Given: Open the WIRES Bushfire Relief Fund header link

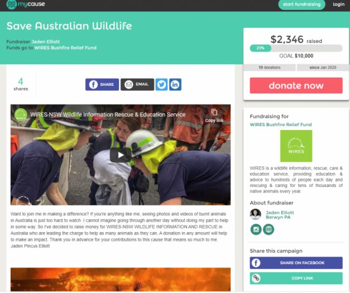Looking at the screenshot, I should [x=65, y=48].
